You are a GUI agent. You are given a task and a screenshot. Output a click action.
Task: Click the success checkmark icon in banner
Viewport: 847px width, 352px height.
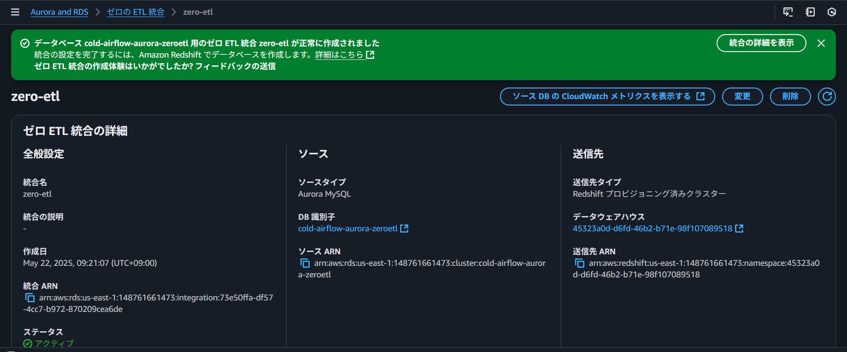[x=25, y=43]
